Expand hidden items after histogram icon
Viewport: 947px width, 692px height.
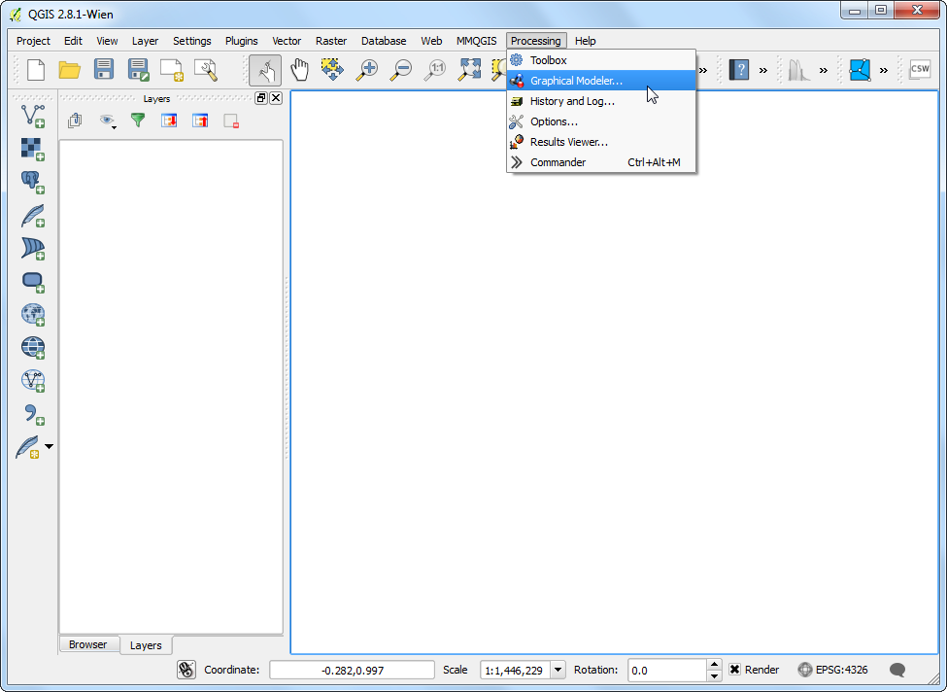[824, 70]
